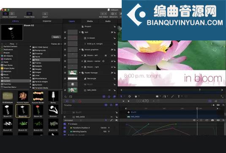Screen dimensions: 226x153
Task: Switch to the Media tab
Action: (90, 21)
